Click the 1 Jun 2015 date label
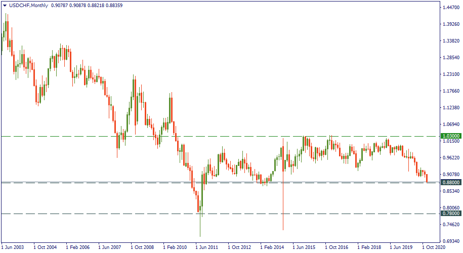 pyautogui.click(x=305, y=248)
